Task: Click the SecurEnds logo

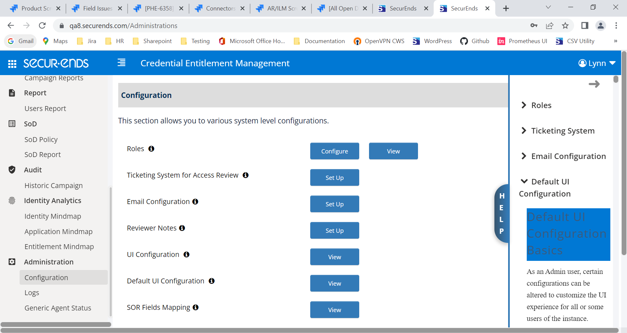Action: [x=56, y=63]
